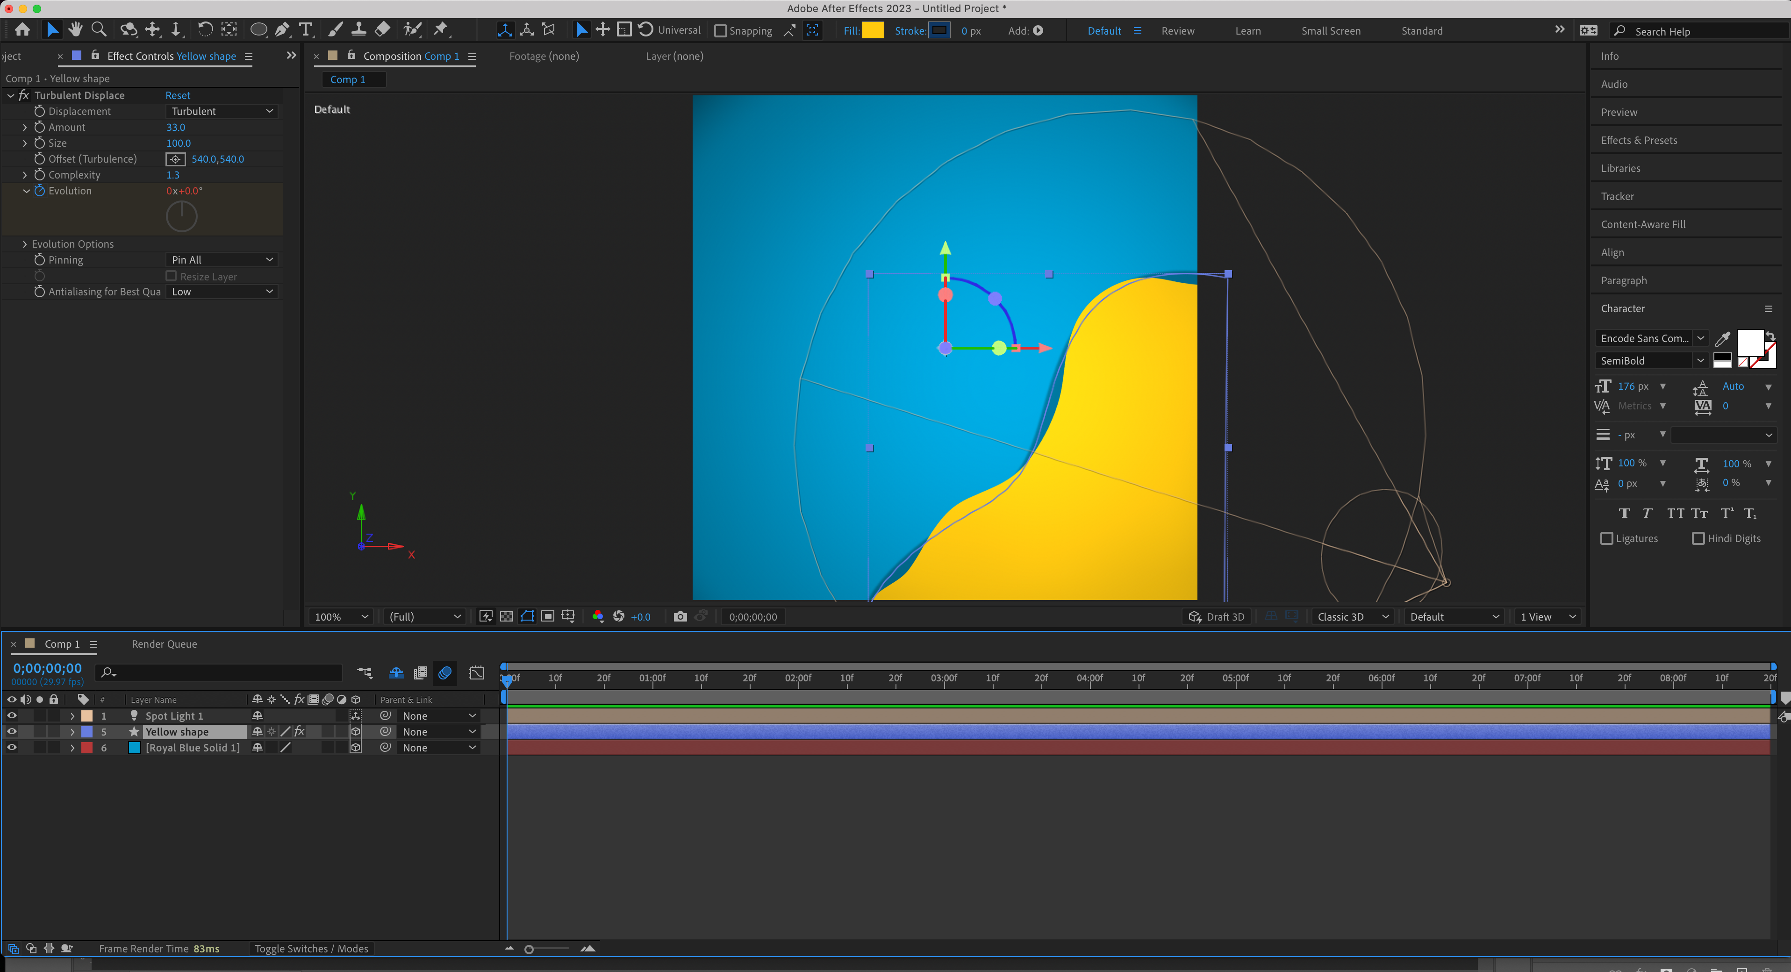Expand the Evolution Options group

[x=25, y=243]
